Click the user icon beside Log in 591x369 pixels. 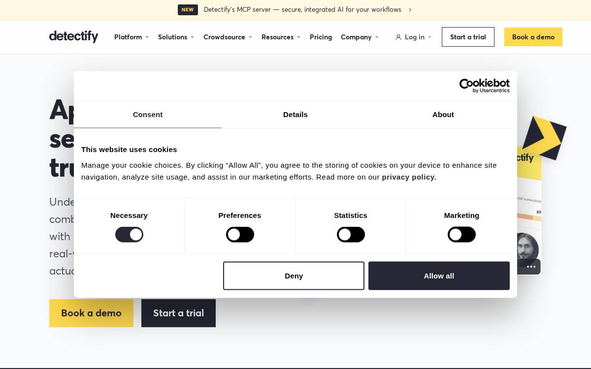tap(398, 37)
